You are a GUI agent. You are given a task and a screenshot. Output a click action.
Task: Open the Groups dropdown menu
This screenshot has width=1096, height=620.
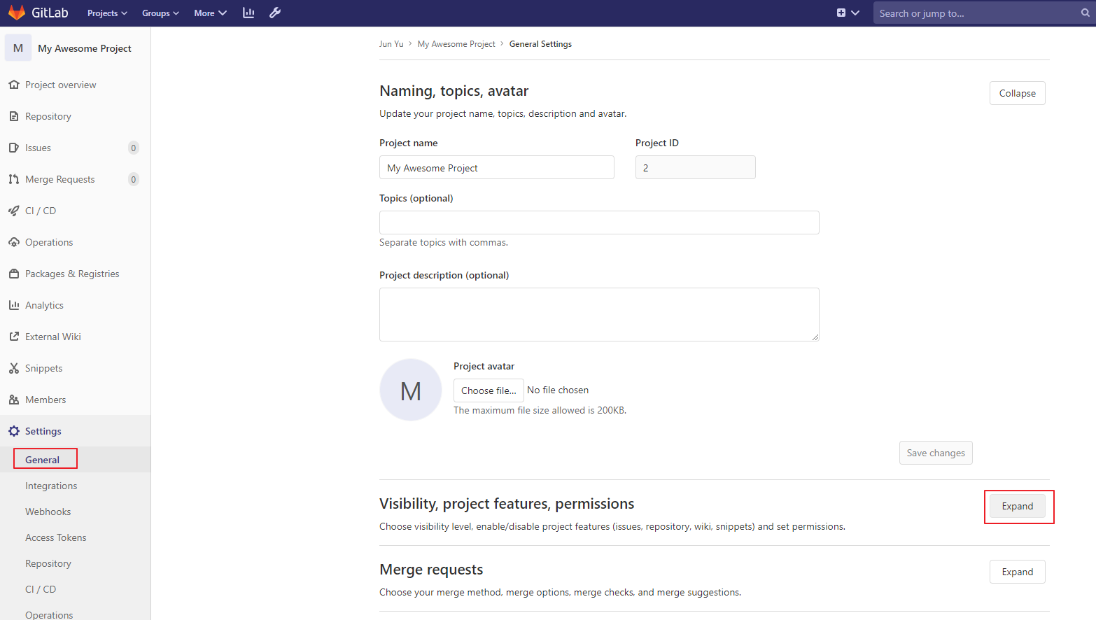point(160,13)
